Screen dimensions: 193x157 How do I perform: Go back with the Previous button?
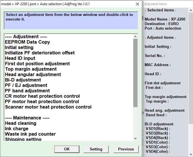(126, 149)
